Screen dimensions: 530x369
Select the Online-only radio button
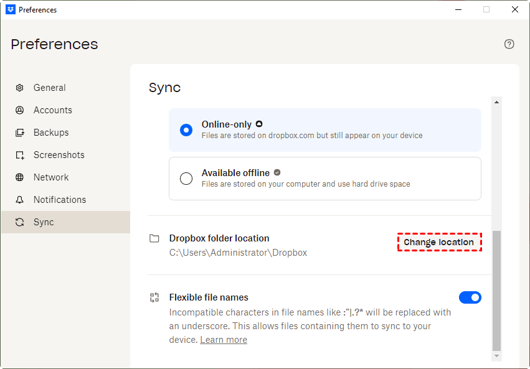186,130
